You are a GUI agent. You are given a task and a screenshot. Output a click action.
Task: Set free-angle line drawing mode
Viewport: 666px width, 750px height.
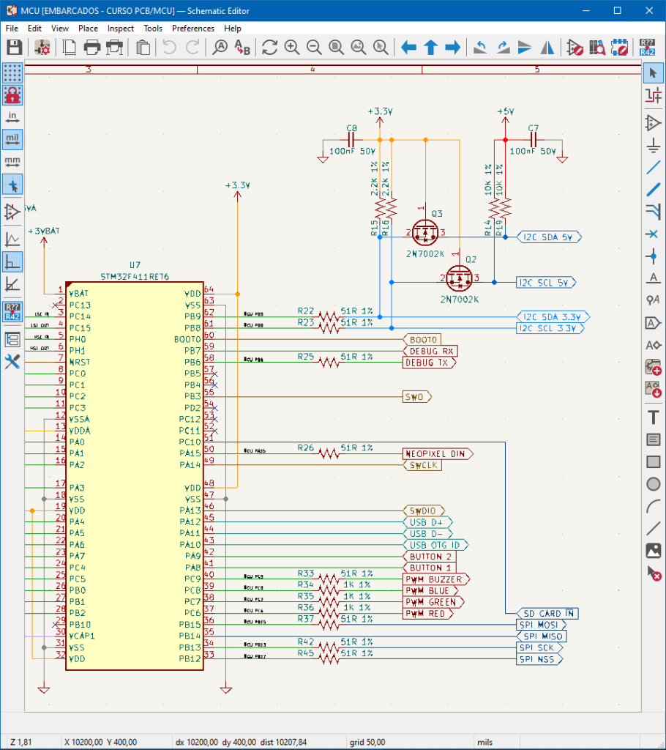[x=12, y=240]
